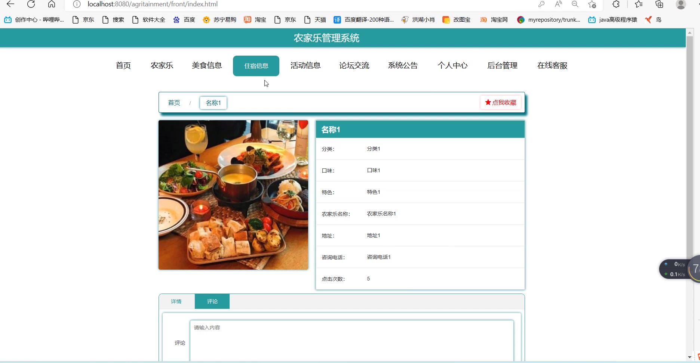Open 系统公告 in the navigation menu
The width and height of the screenshot is (700, 363).
403,66
